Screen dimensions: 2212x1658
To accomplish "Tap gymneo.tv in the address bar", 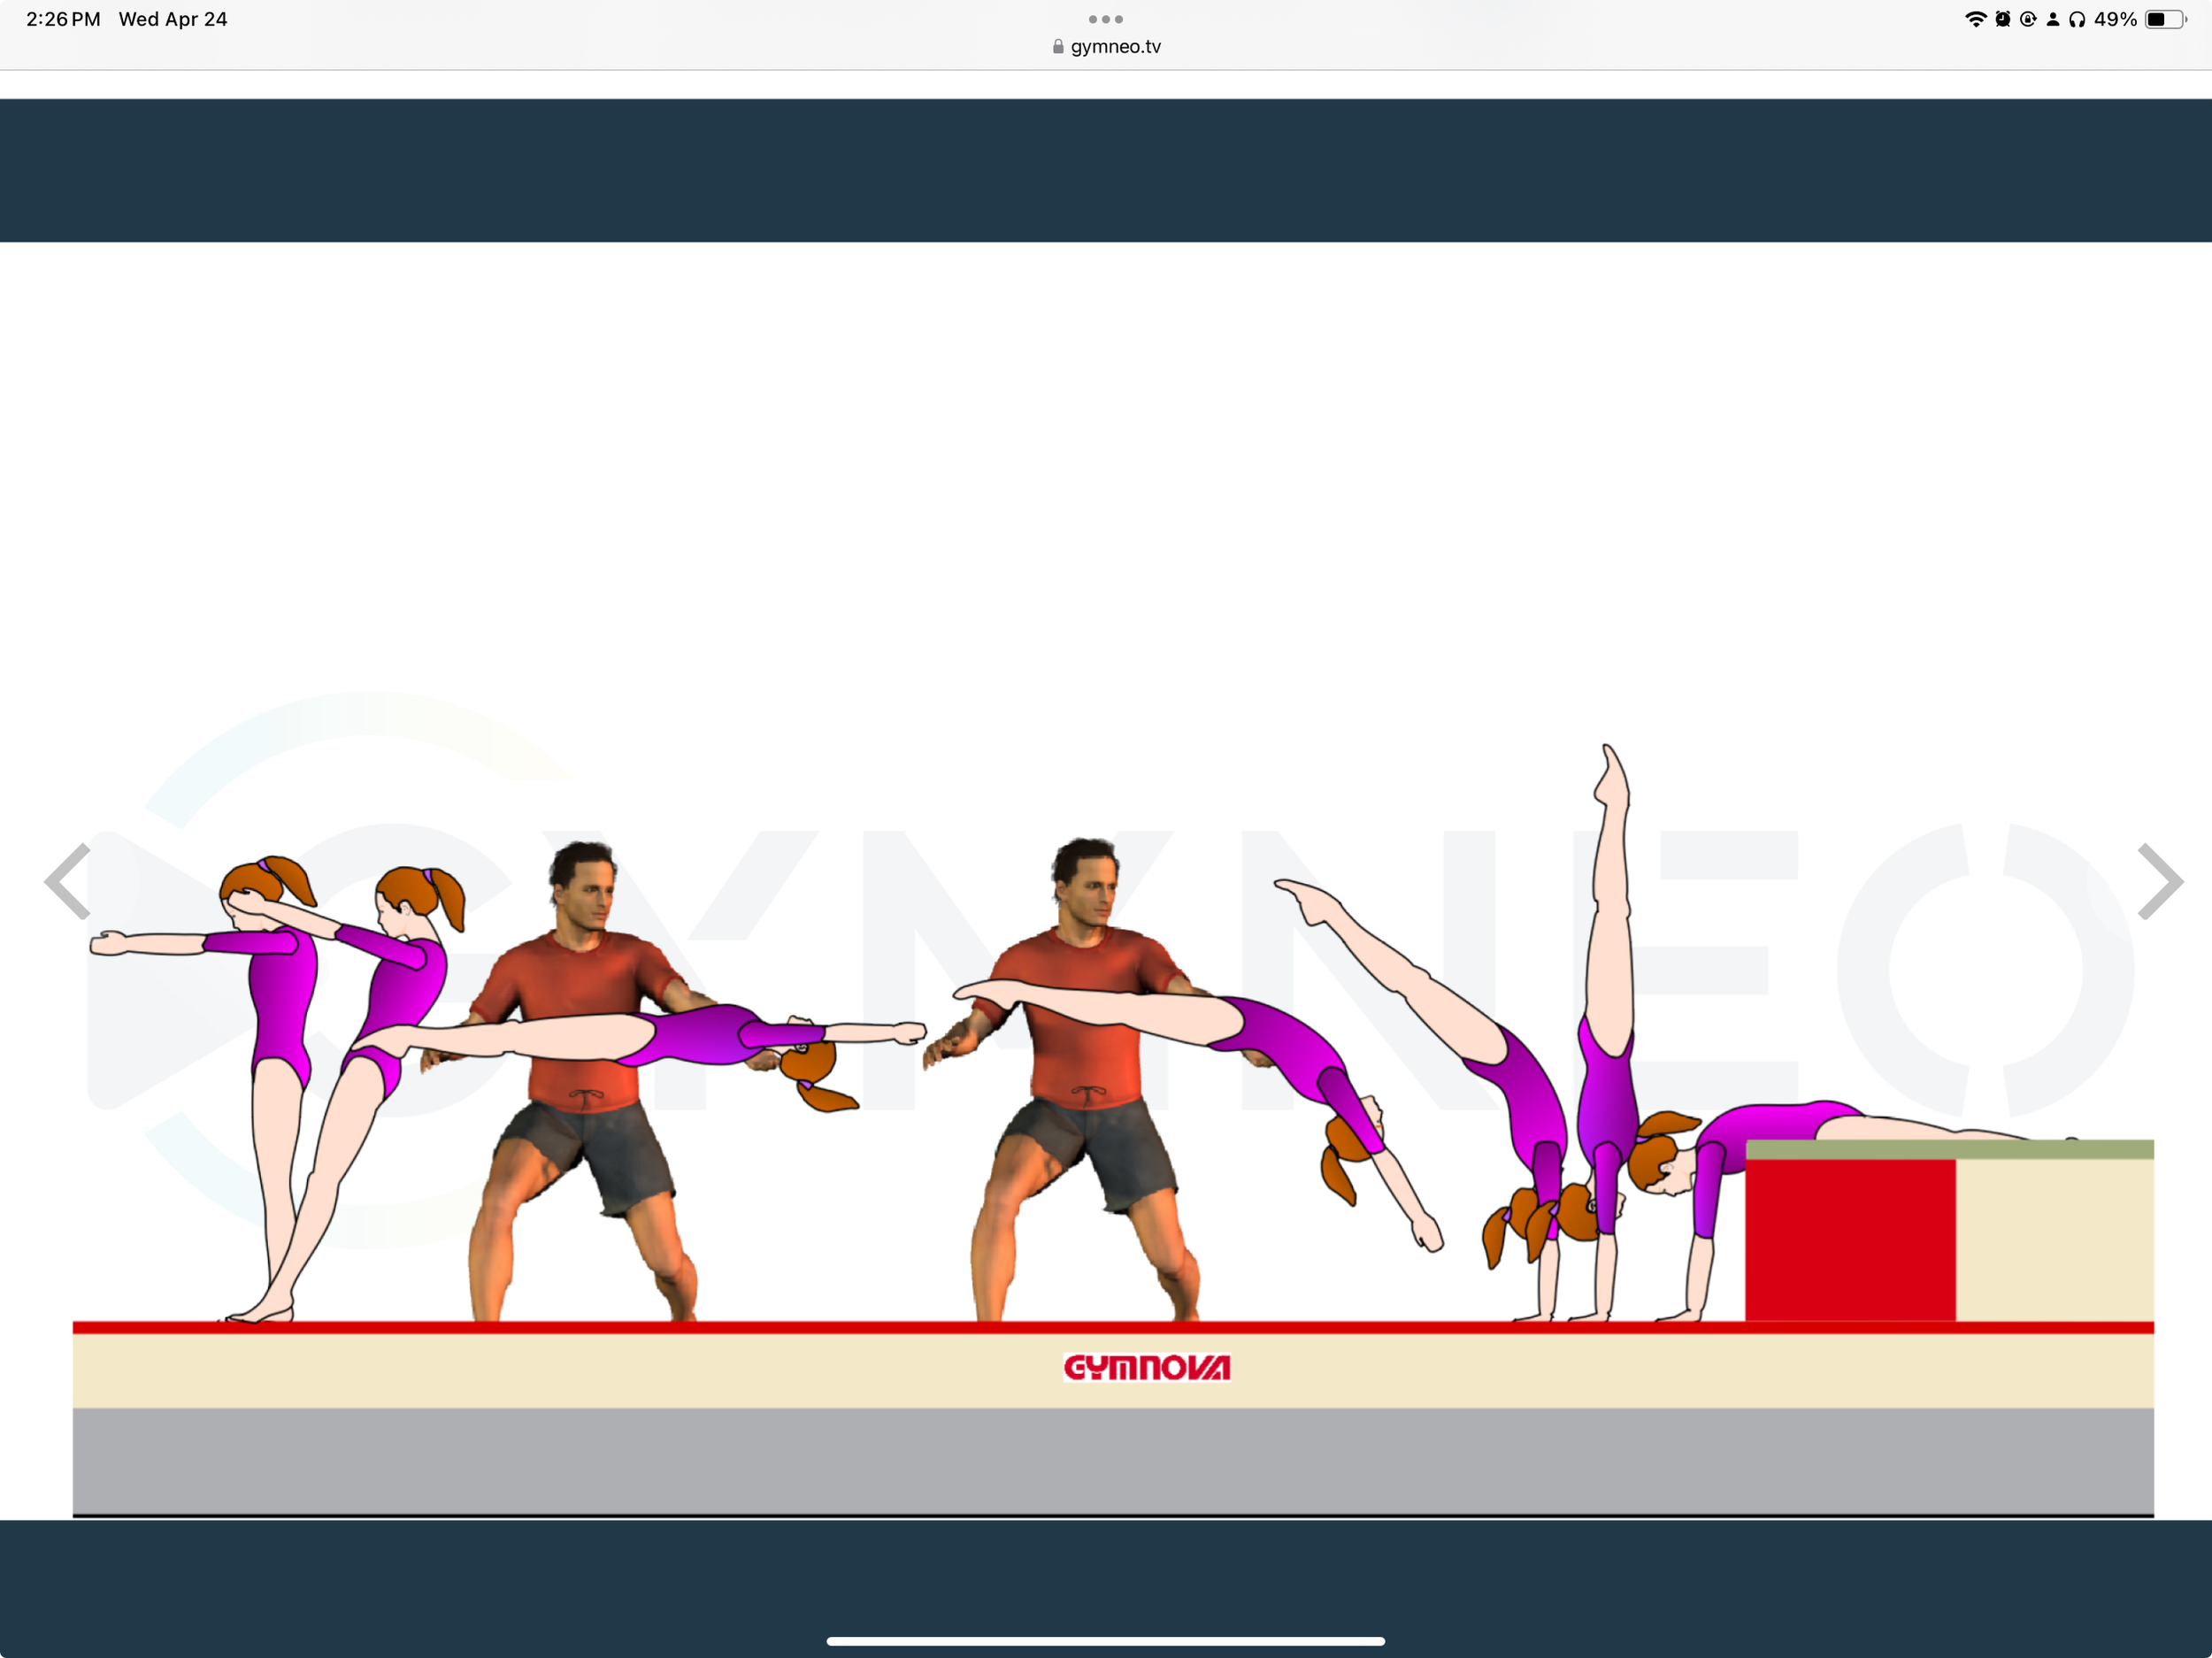I will coord(1114,46).
